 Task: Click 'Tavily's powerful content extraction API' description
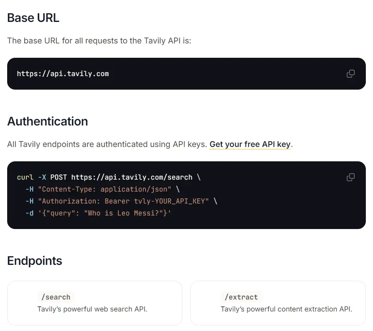click(286, 309)
